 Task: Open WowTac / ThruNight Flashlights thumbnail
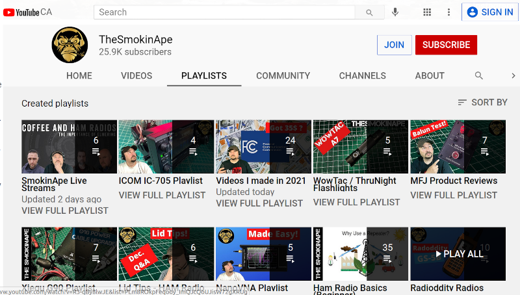coord(361,146)
